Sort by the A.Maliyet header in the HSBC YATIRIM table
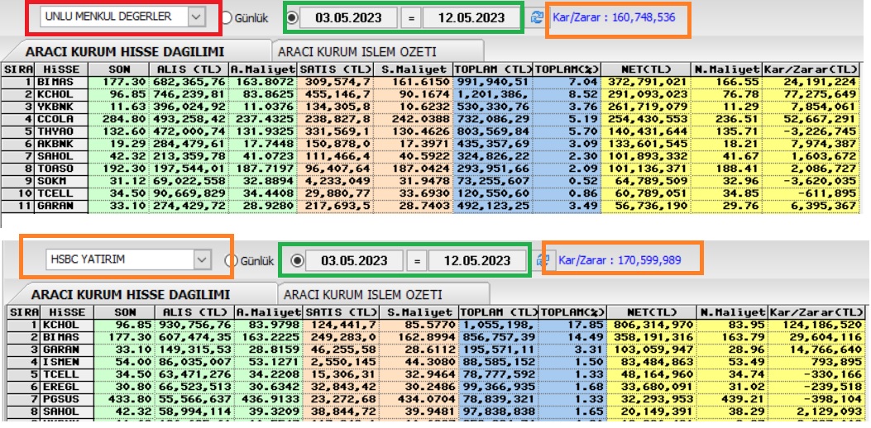Screen dimensions: 871x428 [269, 312]
